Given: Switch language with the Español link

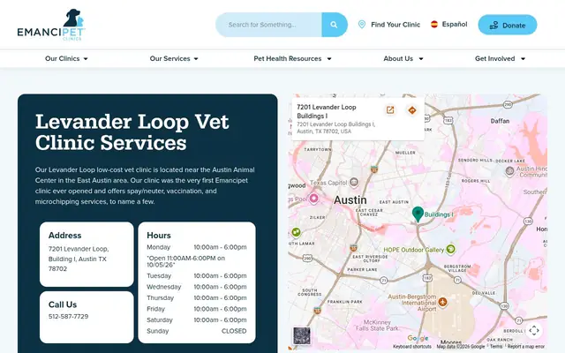Looking at the screenshot, I should [455, 24].
